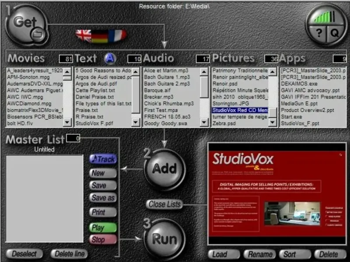Click the Sort button

[295, 254]
